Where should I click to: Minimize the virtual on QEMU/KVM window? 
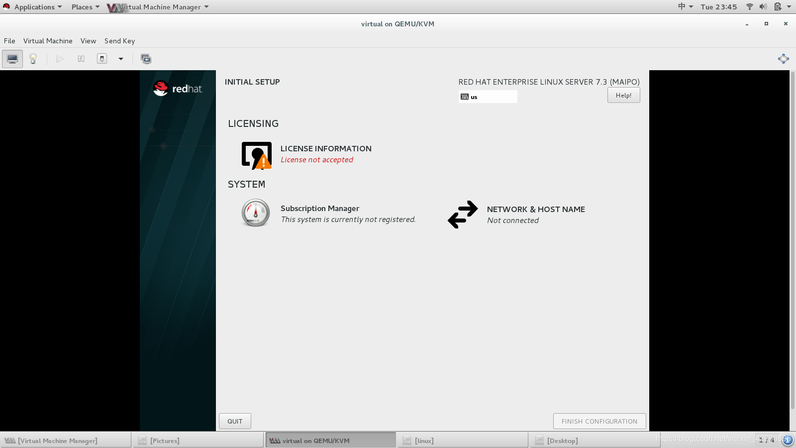point(747,24)
